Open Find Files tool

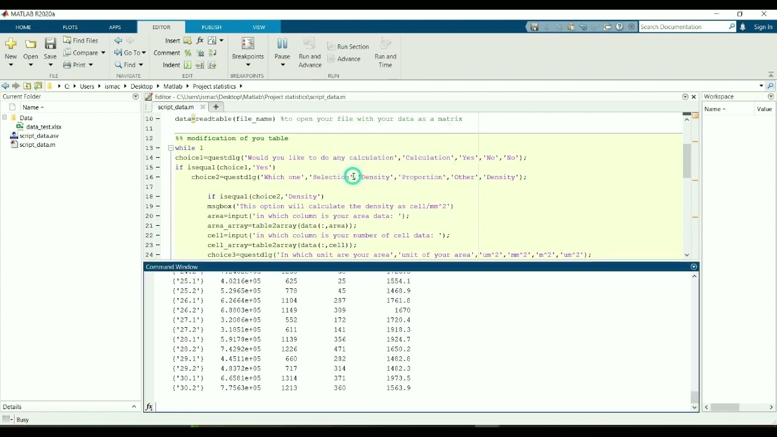(81, 41)
